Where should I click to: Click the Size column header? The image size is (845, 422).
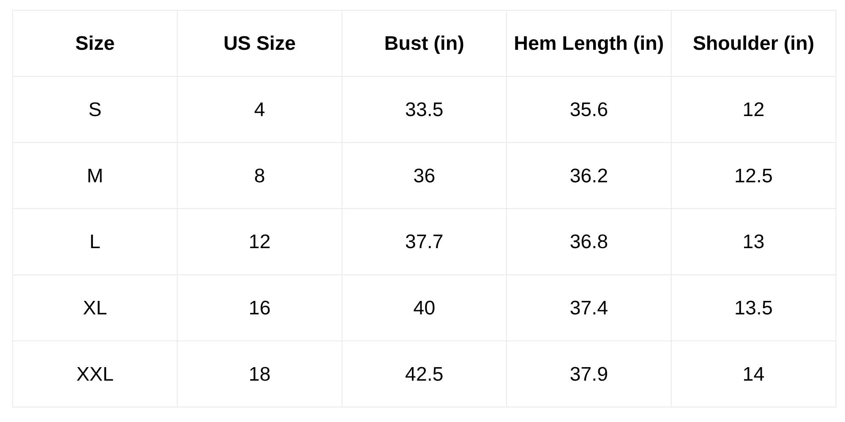(x=95, y=43)
